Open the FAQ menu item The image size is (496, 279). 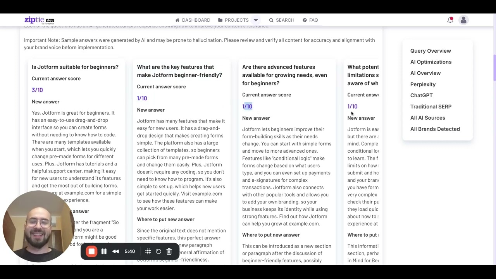(x=310, y=20)
